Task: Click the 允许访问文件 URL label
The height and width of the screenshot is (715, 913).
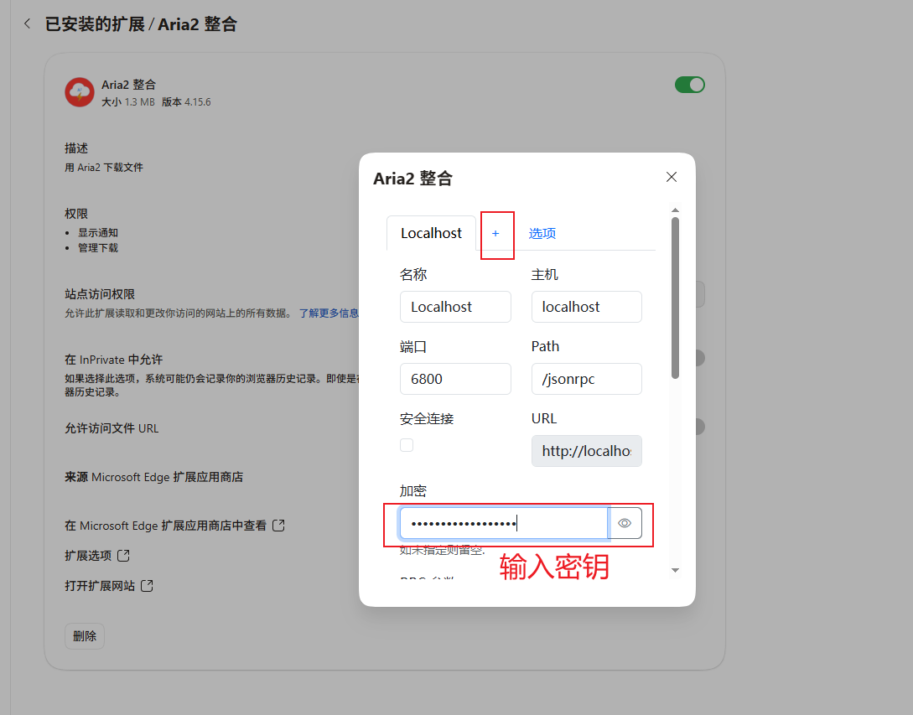Action: click(x=112, y=428)
